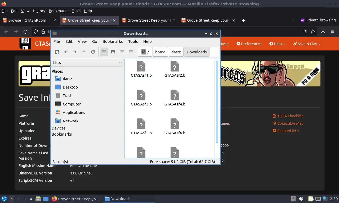Go up to parent folder in file manager
Screen dimensions: 339x203
(84, 52)
